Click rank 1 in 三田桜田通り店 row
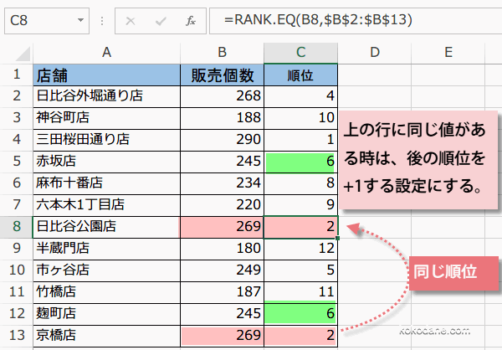The height and width of the screenshot is (350, 502). (300, 140)
